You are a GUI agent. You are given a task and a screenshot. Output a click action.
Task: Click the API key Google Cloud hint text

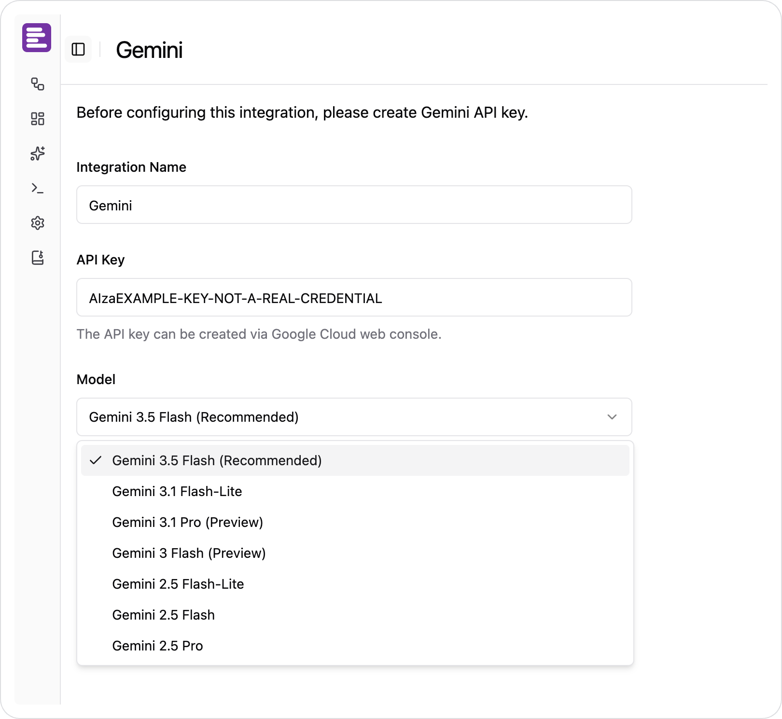(x=259, y=334)
